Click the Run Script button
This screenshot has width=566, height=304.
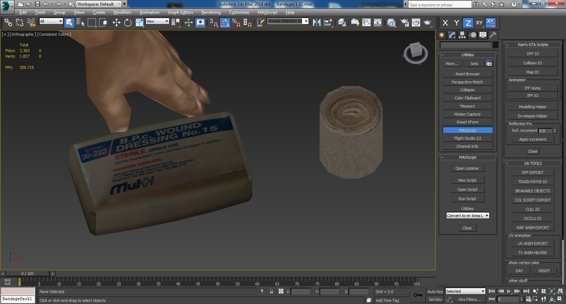click(x=467, y=199)
